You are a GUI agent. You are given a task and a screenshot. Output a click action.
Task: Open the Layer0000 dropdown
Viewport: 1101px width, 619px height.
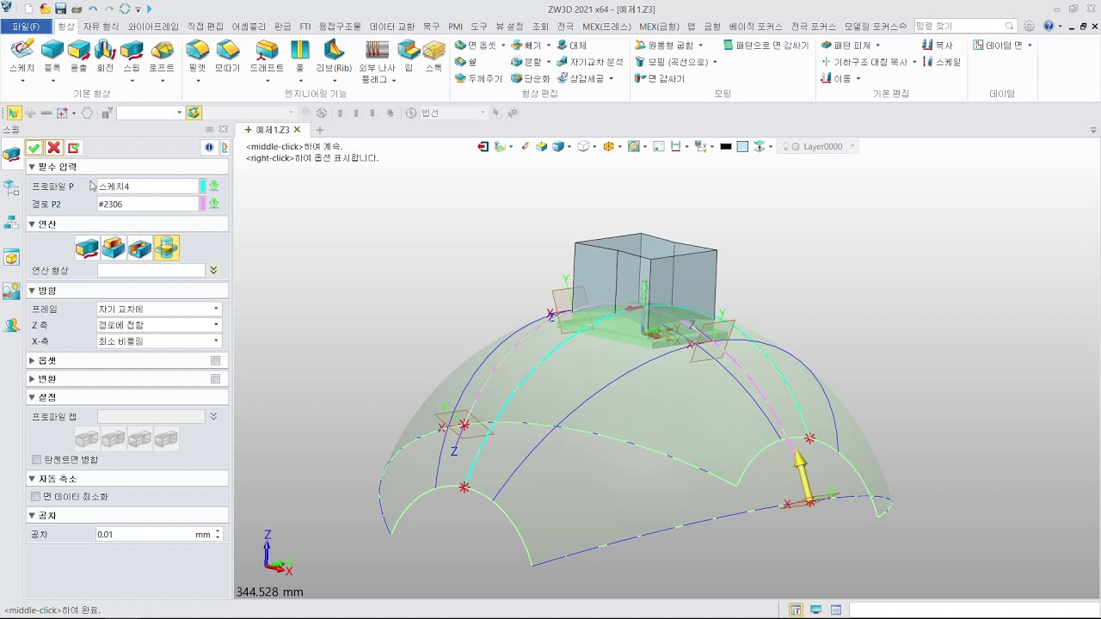[819, 147]
